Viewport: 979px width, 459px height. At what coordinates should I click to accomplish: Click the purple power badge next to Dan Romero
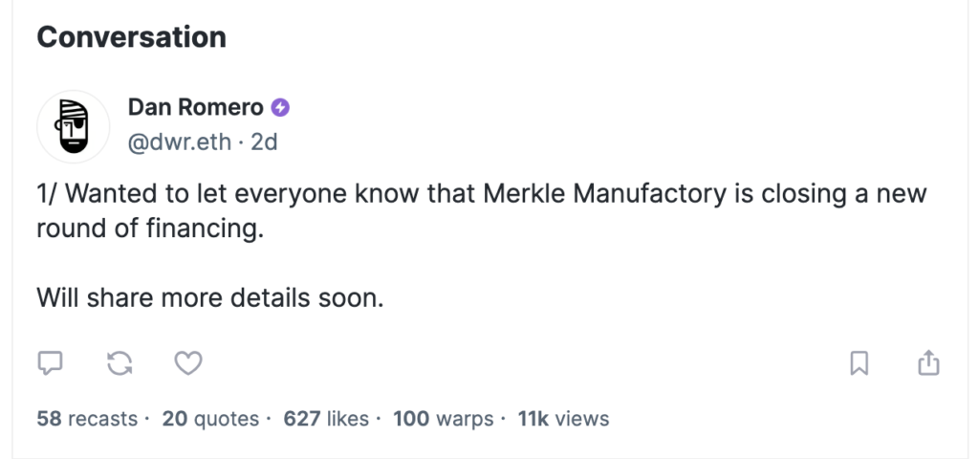280,107
